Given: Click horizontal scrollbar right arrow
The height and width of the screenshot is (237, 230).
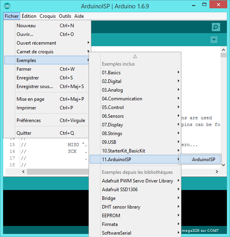Looking at the screenshot, I should click(217, 172).
